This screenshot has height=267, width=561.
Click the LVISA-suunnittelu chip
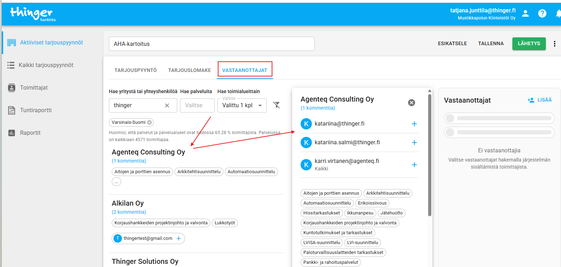click(x=322, y=243)
